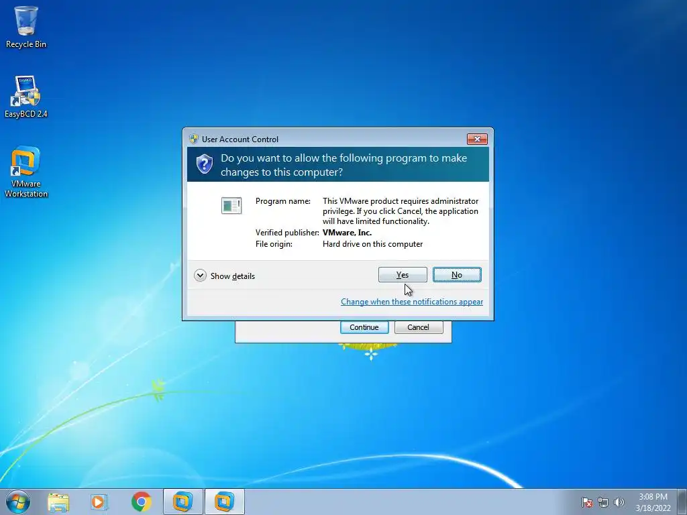This screenshot has width=687, height=515.
Task: Open the Windows Start menu orb
Action: 18,502
